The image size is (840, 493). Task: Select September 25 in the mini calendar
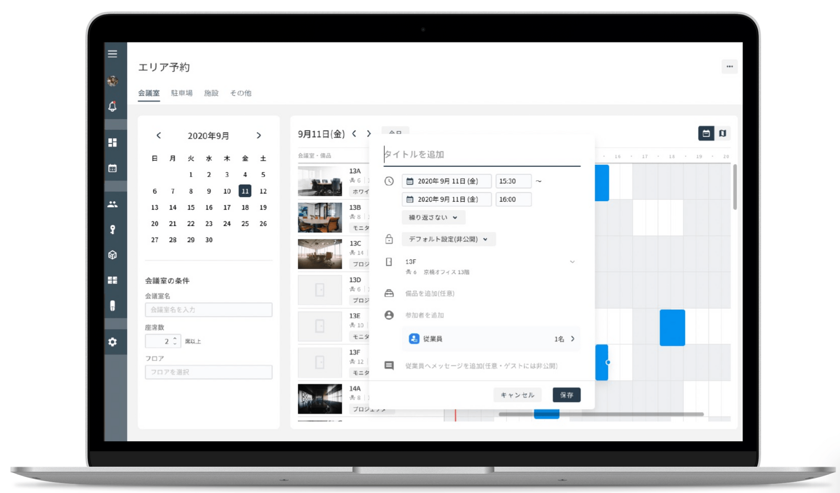[x=245, y=224]
